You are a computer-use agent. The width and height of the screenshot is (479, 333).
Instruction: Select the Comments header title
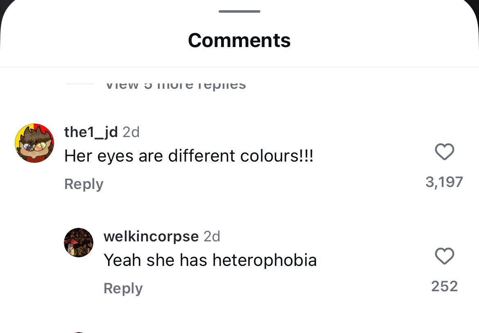click(x=239, y=40)
